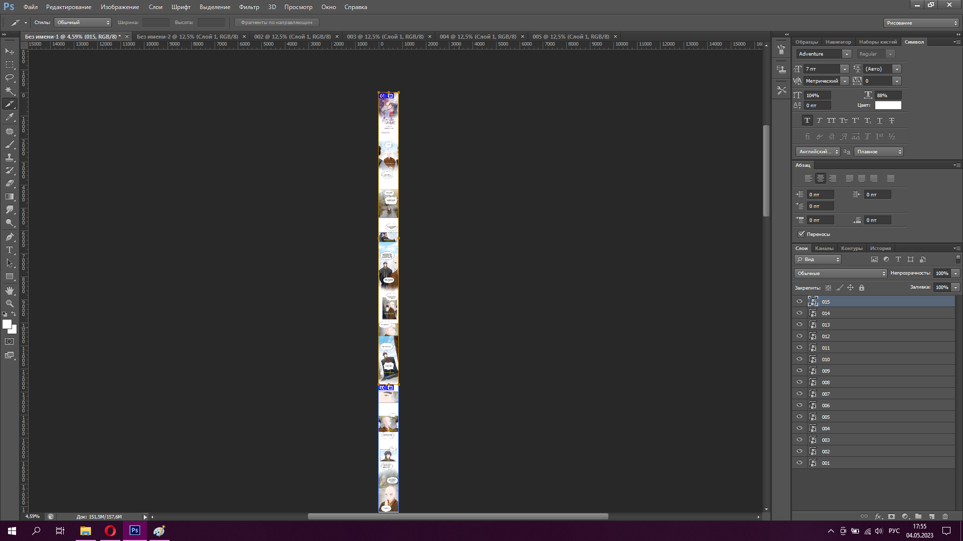963x541 pixels.
Task: Select the Horizontal Type tool
Action: click(x=10, y=250)
